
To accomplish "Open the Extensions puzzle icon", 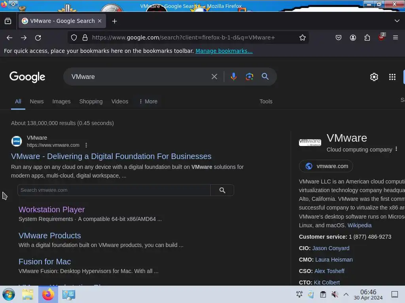I will pos(367,37).
